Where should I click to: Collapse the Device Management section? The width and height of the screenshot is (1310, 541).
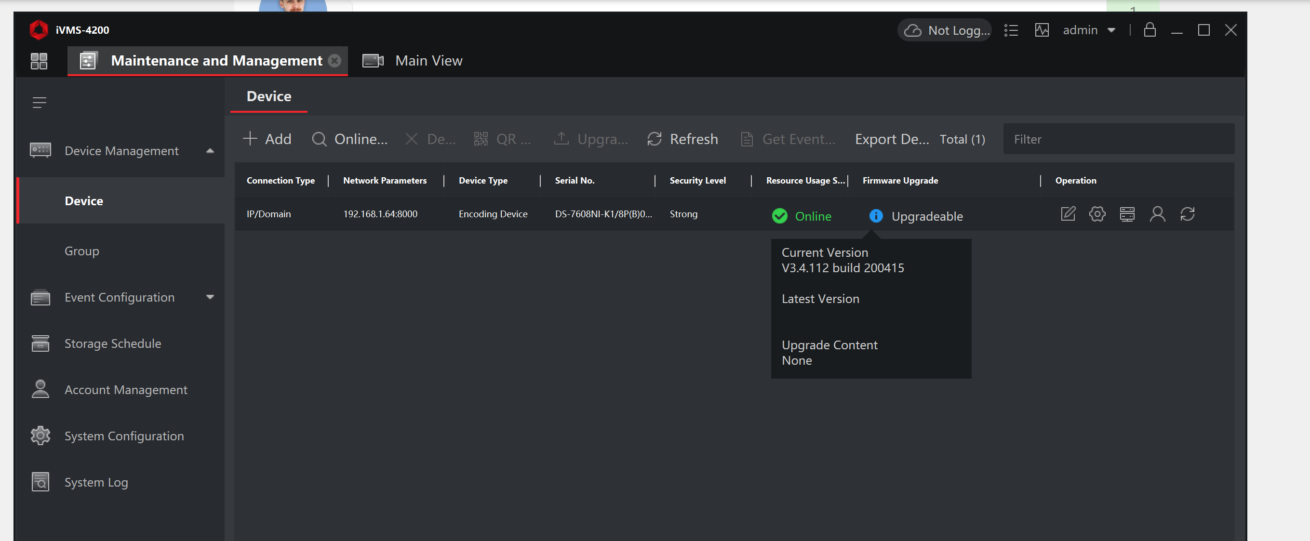pyautogui.click(x=210, y=150)
